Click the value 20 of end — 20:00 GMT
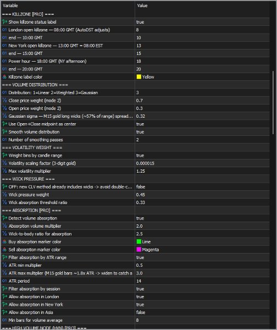 [x=138, y=69]
